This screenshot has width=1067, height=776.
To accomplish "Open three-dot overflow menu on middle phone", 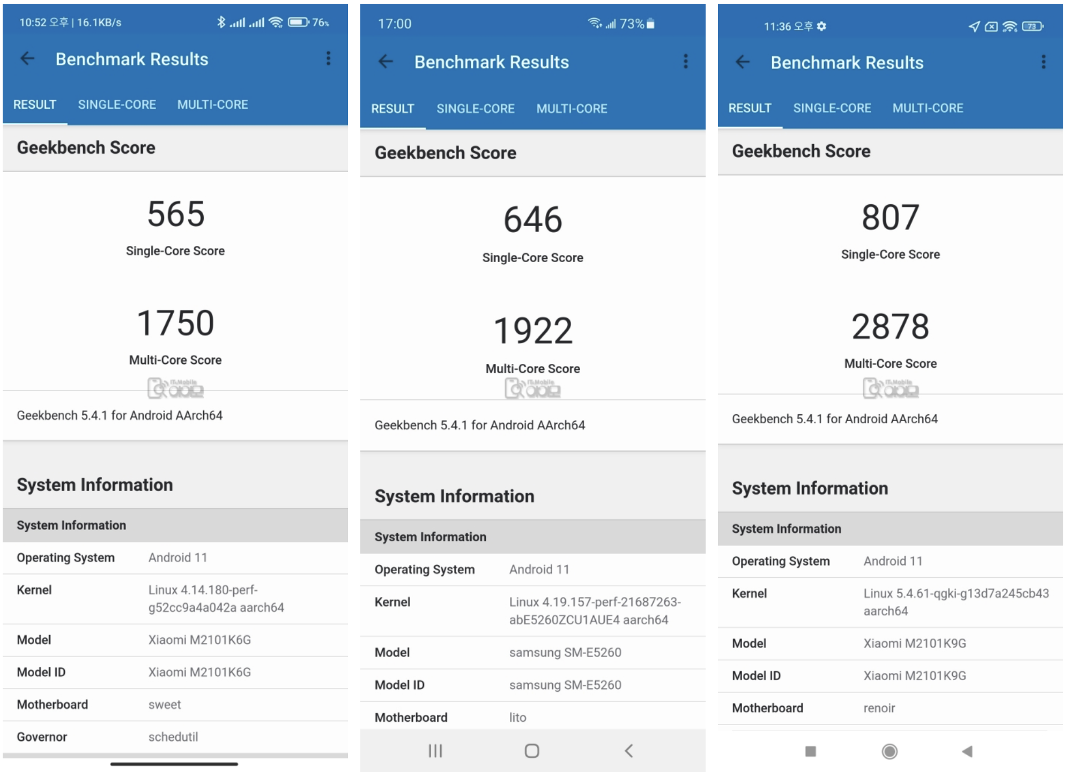I will (x=685, y=62).
